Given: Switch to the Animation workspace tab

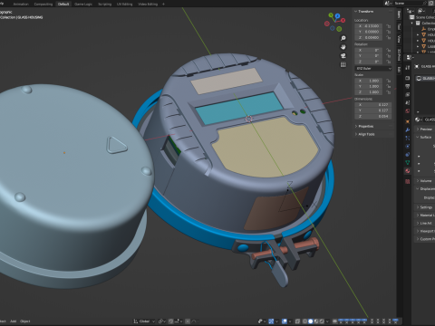Looking at the screenshot, I should (x=21, y=4).
